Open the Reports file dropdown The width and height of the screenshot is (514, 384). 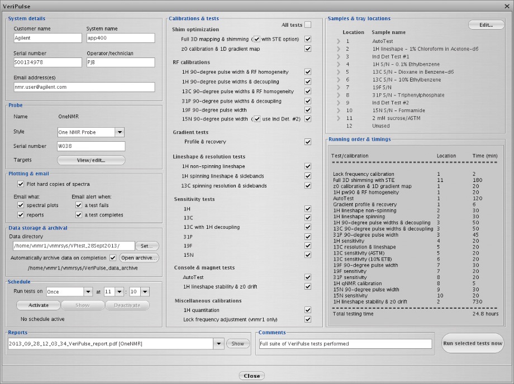(217, 344)
